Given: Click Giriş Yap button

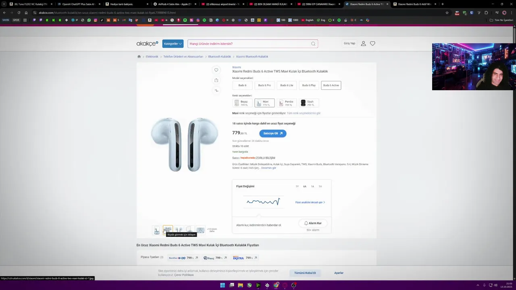Looking at the screenshot, I should tap(350, 43).
